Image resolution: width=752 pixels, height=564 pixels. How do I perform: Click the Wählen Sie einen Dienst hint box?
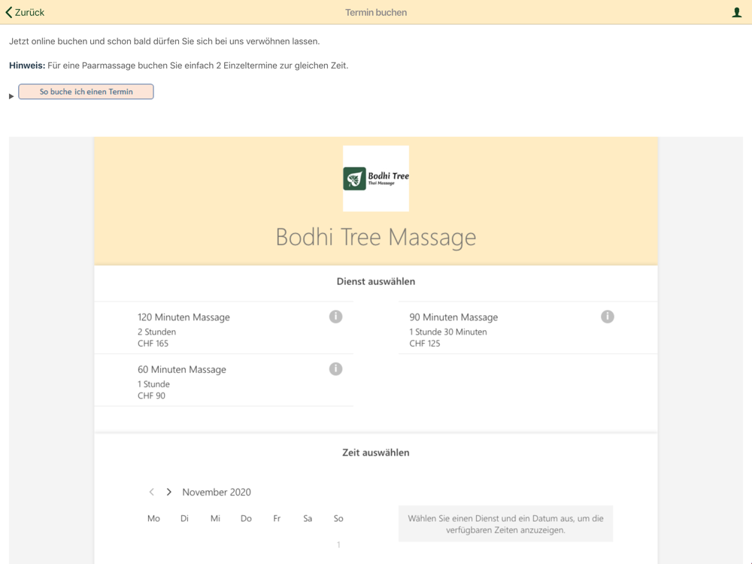point(505,523)
